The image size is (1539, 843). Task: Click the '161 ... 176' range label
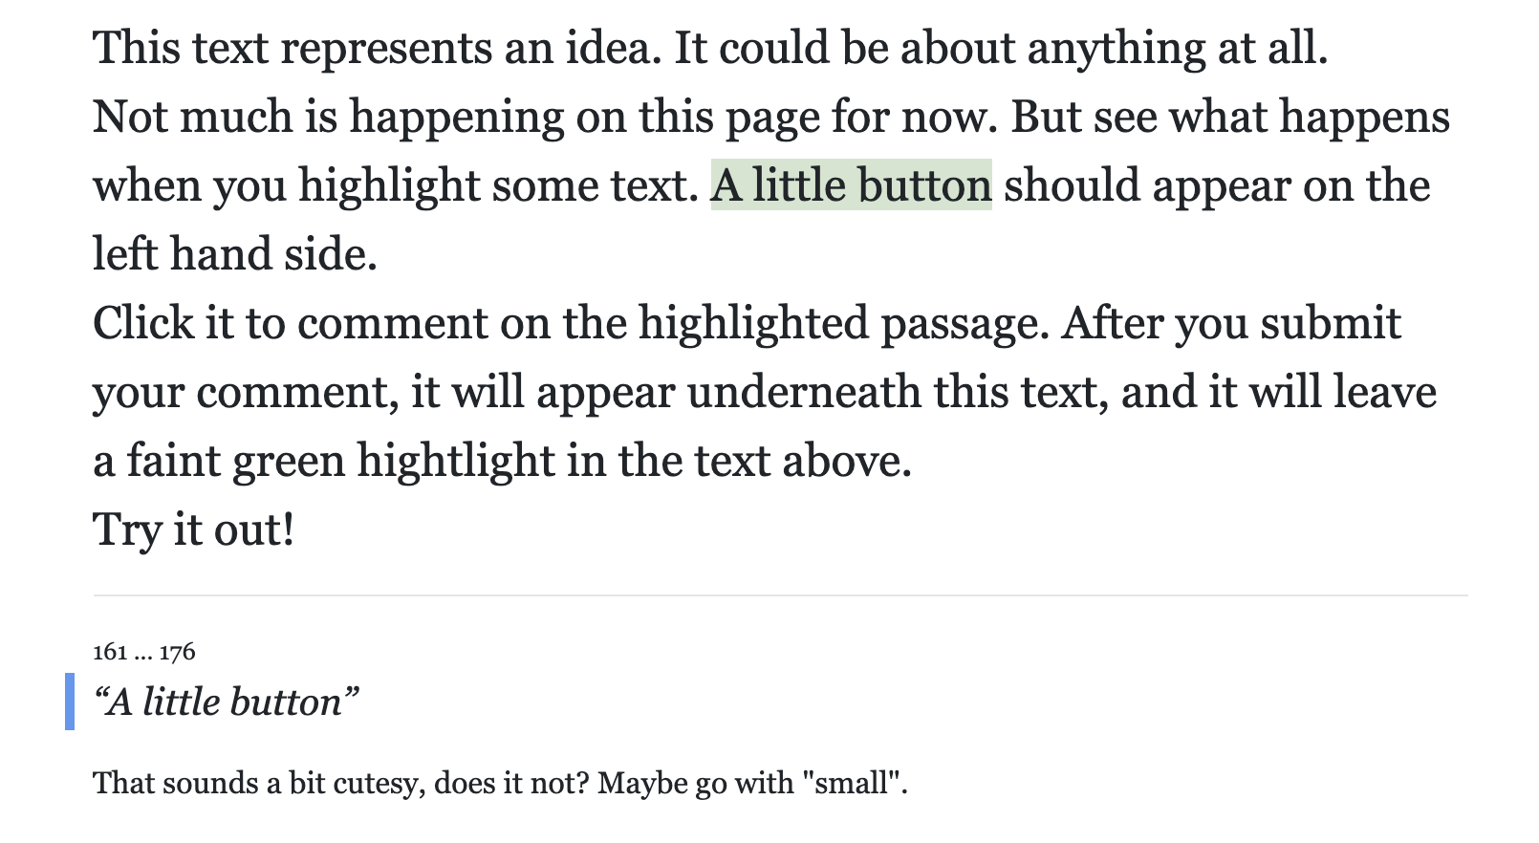coord(144,652)
